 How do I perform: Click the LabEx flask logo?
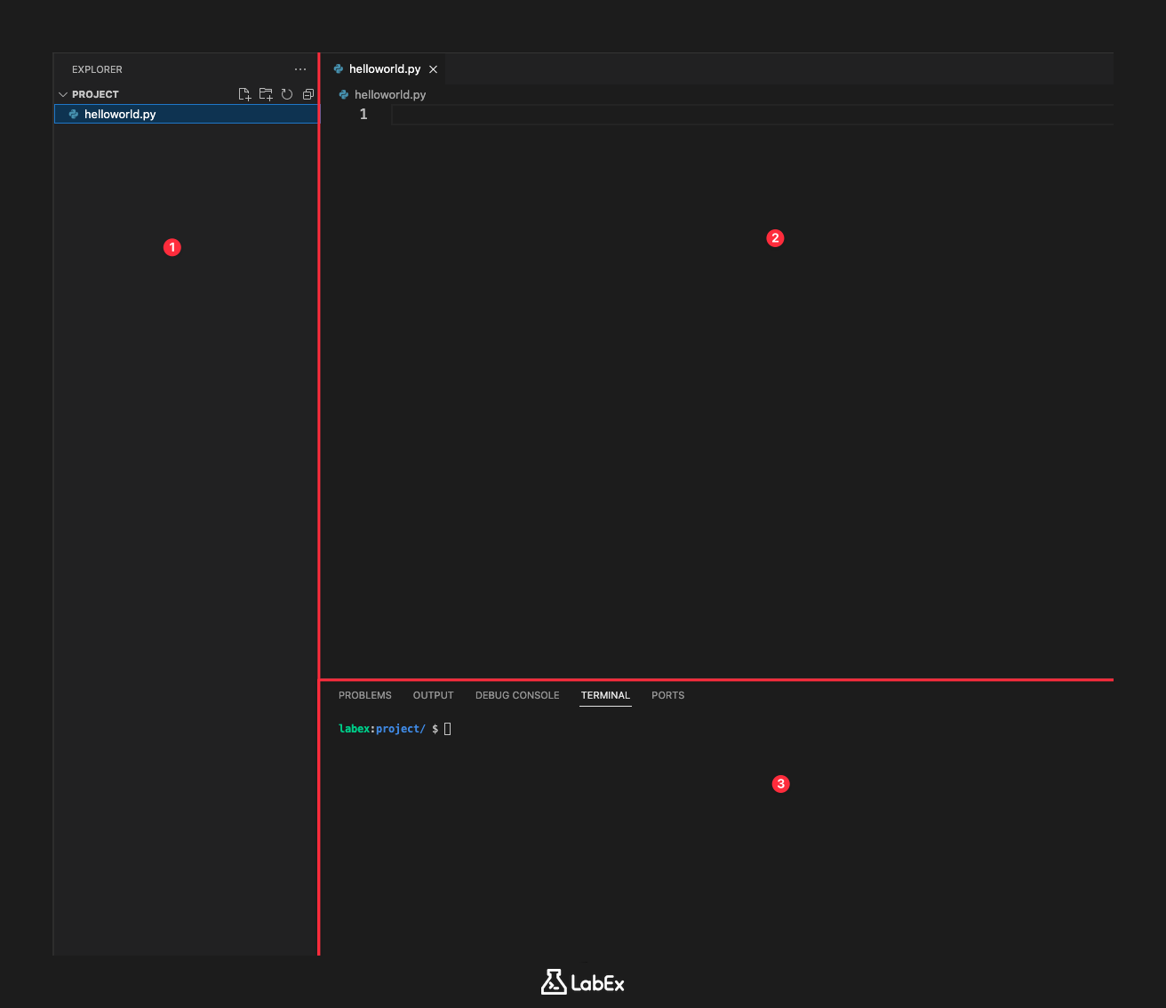(x=555, y=982)
